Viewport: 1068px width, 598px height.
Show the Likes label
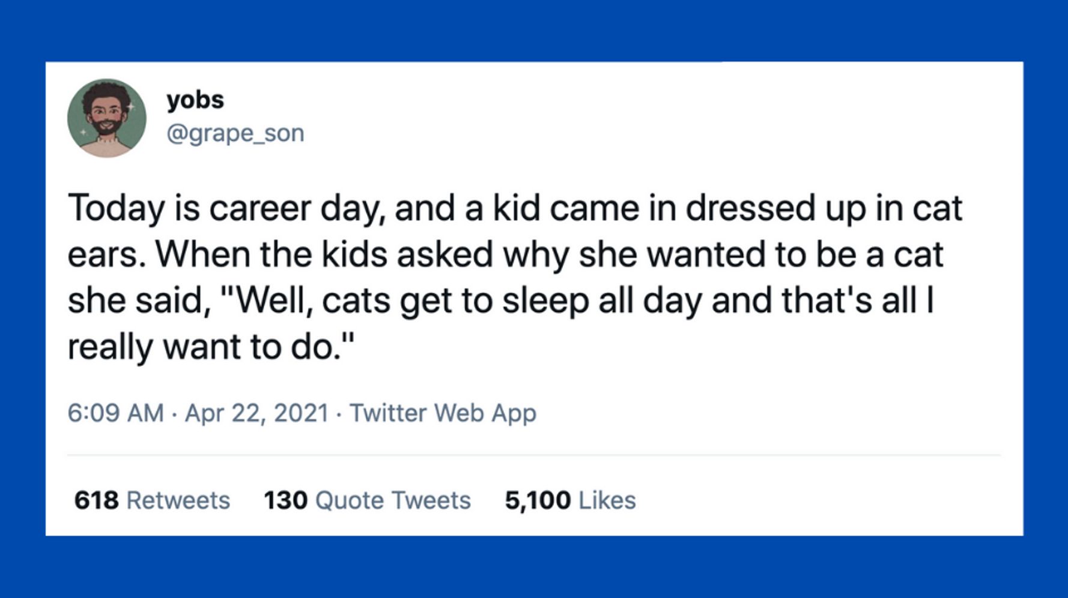(x=607, y=500)
